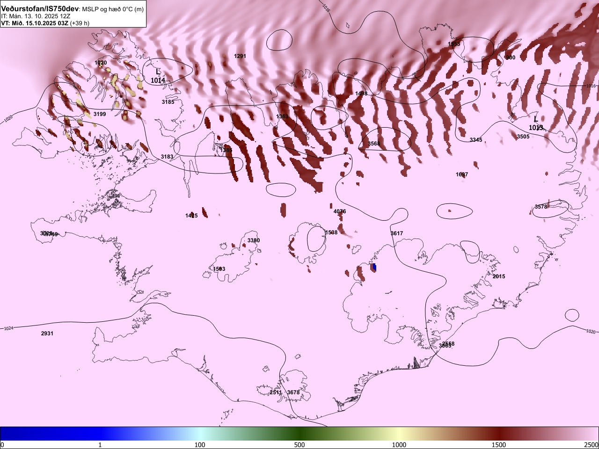599x449 pixels.
Task: Click the map value '1363'
Action: (x=282, y=116)
